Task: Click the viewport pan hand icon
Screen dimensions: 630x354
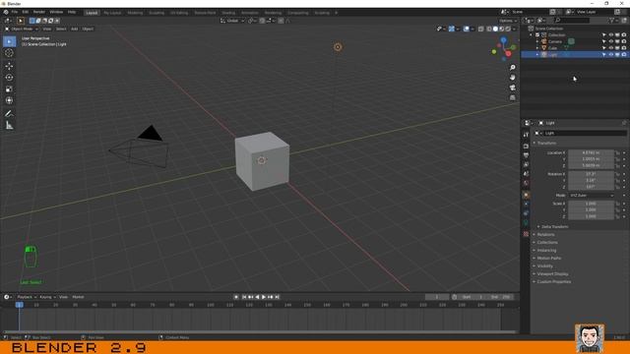Action: tap(512, 78)
